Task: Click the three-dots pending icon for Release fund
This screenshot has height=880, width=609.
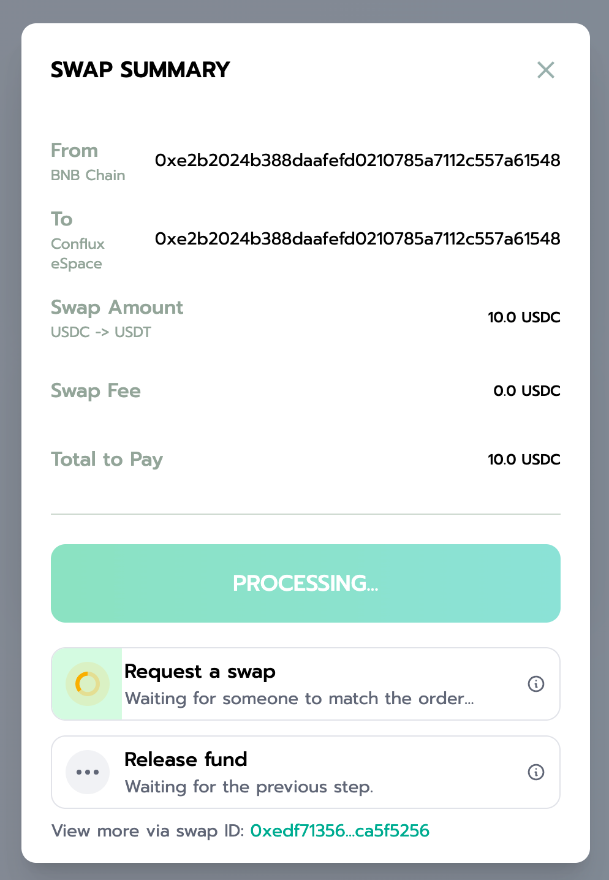Action: (x=88, y=772)
